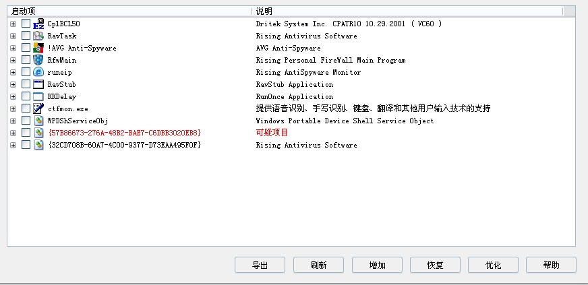Click the CplBCL50 entry icon
The image size is (588, 285).
(x=38, y=24)
